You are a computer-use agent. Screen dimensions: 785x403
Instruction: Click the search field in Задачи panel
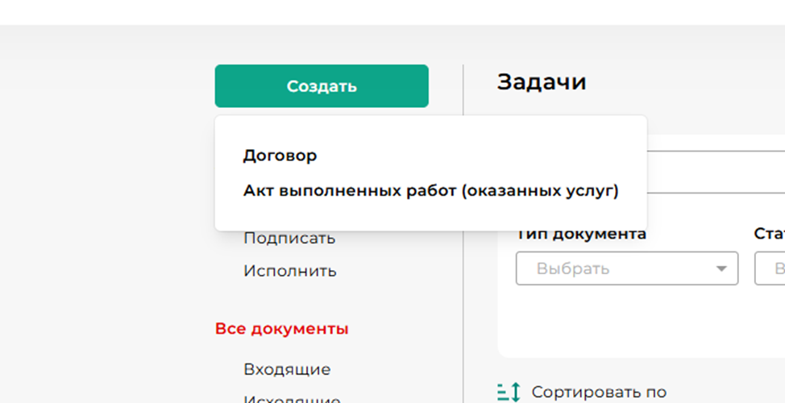(x=716, y=171)
